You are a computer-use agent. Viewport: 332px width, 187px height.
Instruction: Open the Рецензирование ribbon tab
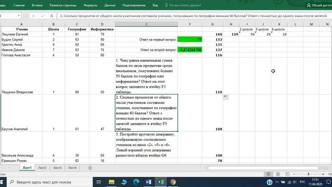pos(134,5)
